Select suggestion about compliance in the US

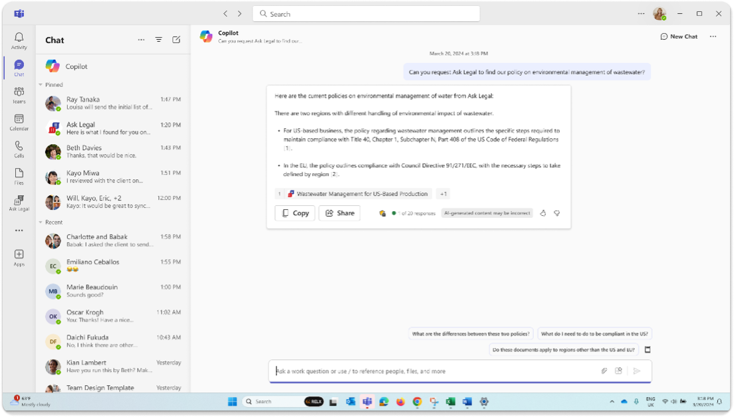coord(594,334)
